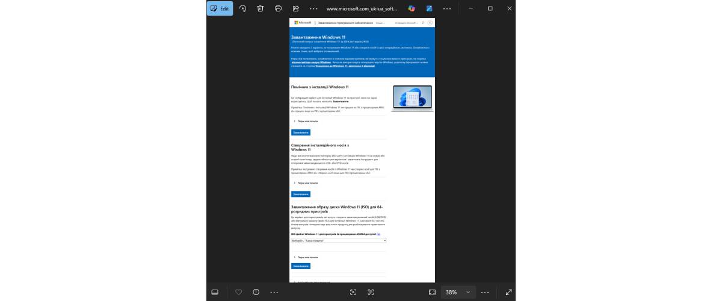
Task: Print the image with the printer icon
Action: pyautogui.click(x=278, y=8)
